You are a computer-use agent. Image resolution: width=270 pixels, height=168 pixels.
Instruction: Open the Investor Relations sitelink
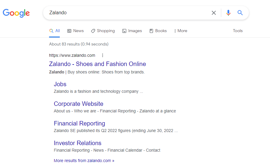point(78,143)
